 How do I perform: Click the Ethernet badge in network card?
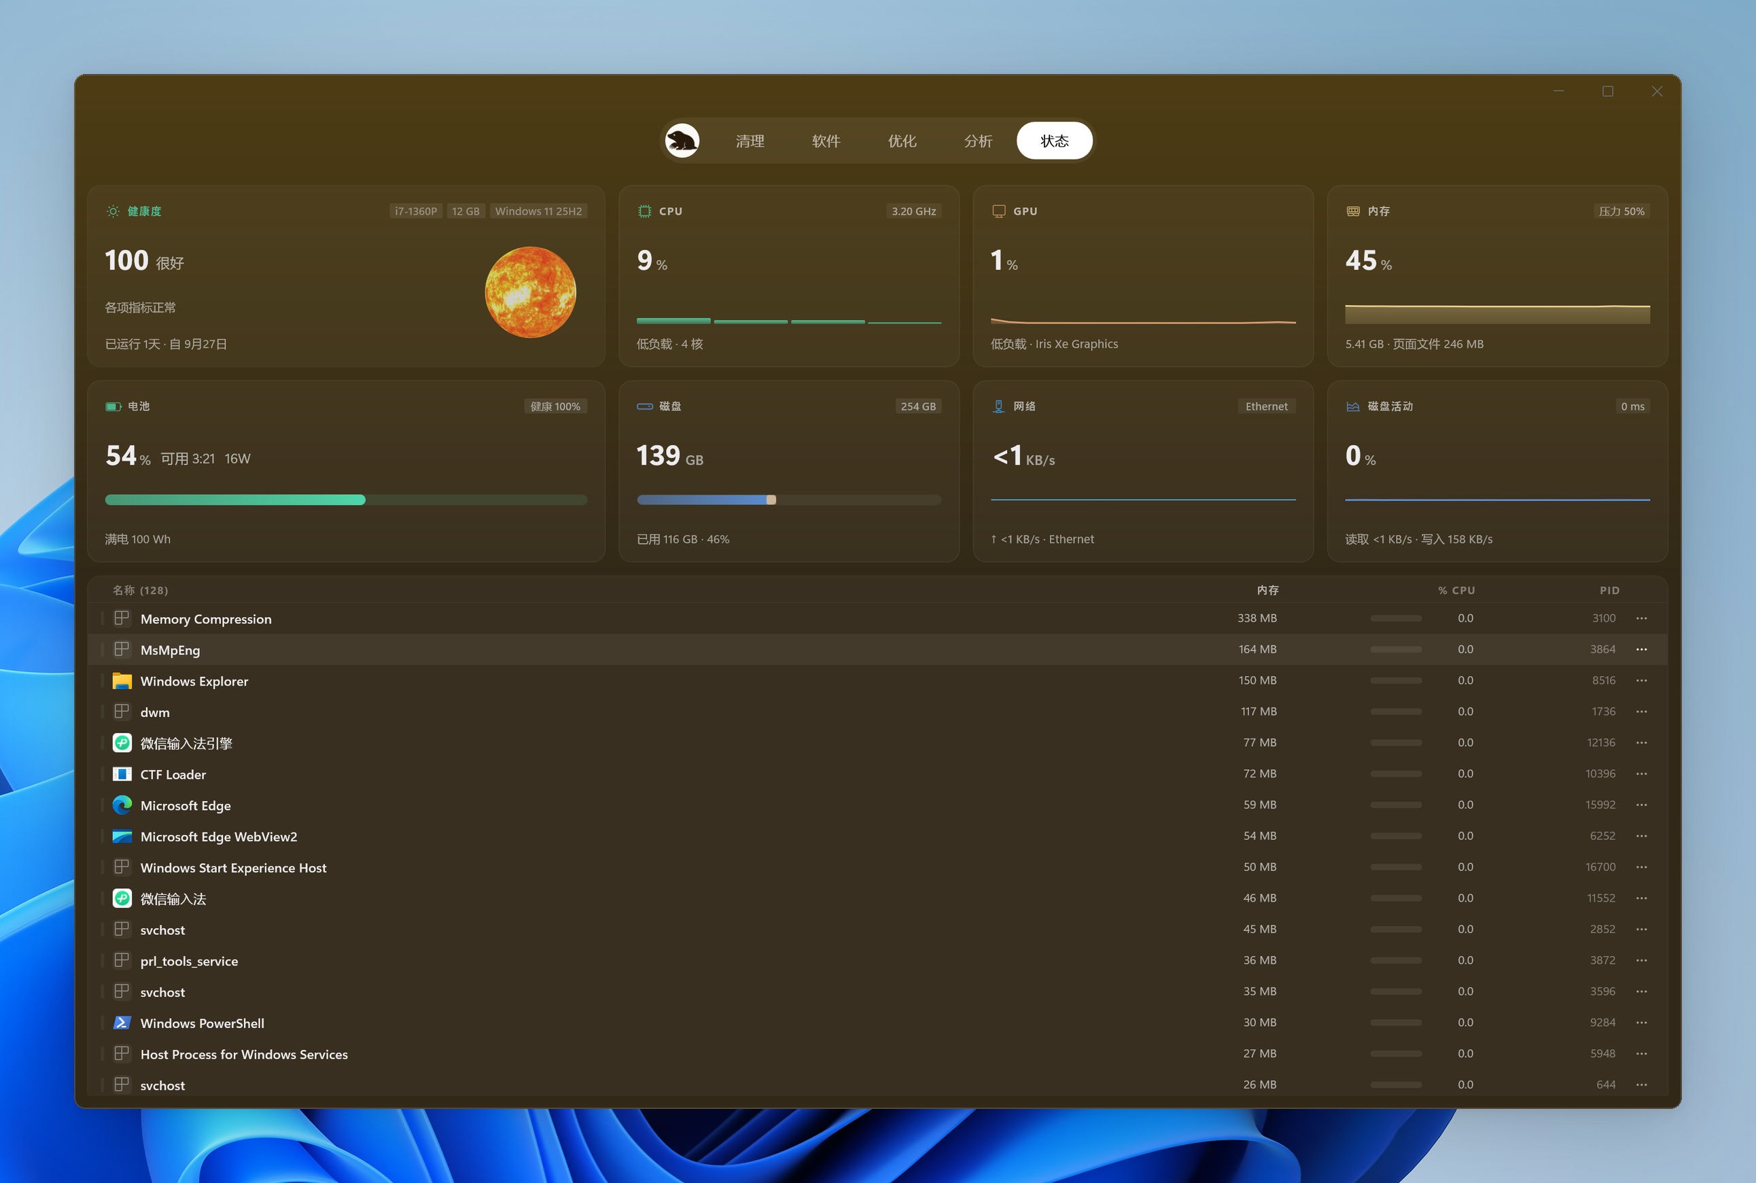click(x=1266, y=406)
